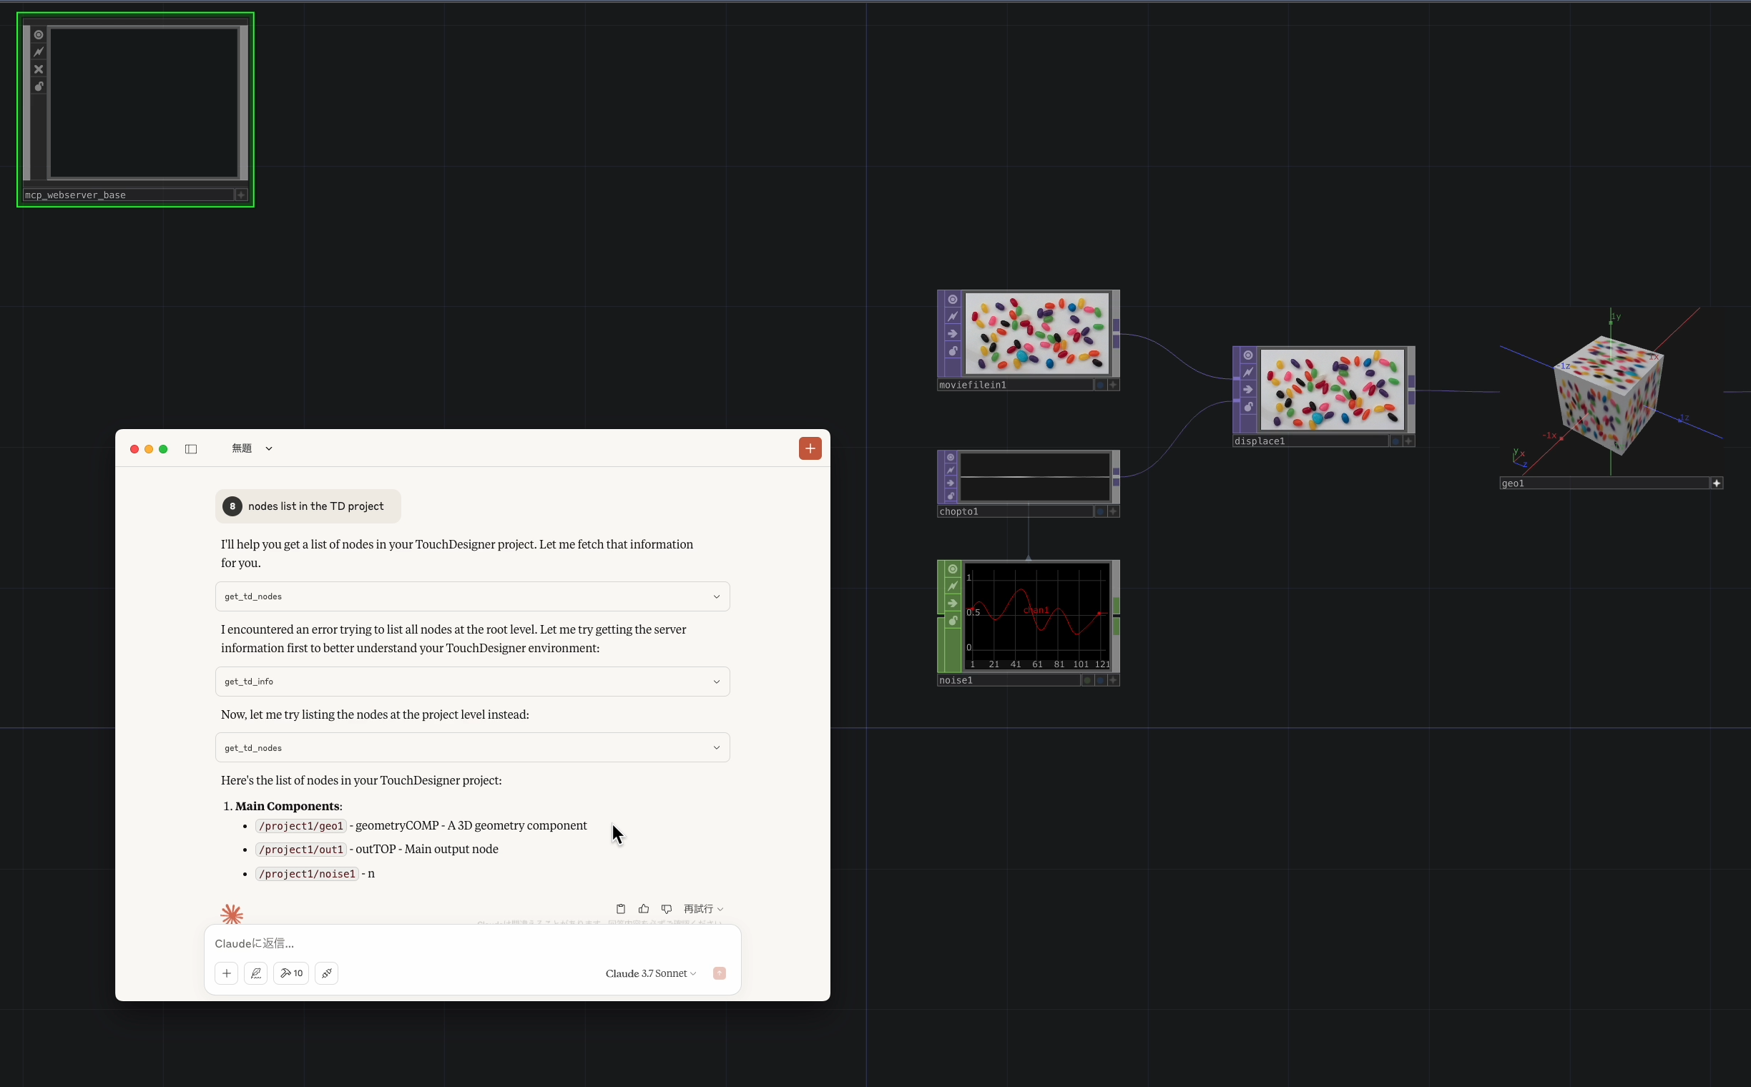This screenshot has width=1751, height=1087.
Task: Start new chat with orange plus button
Action: pos(810,448)
